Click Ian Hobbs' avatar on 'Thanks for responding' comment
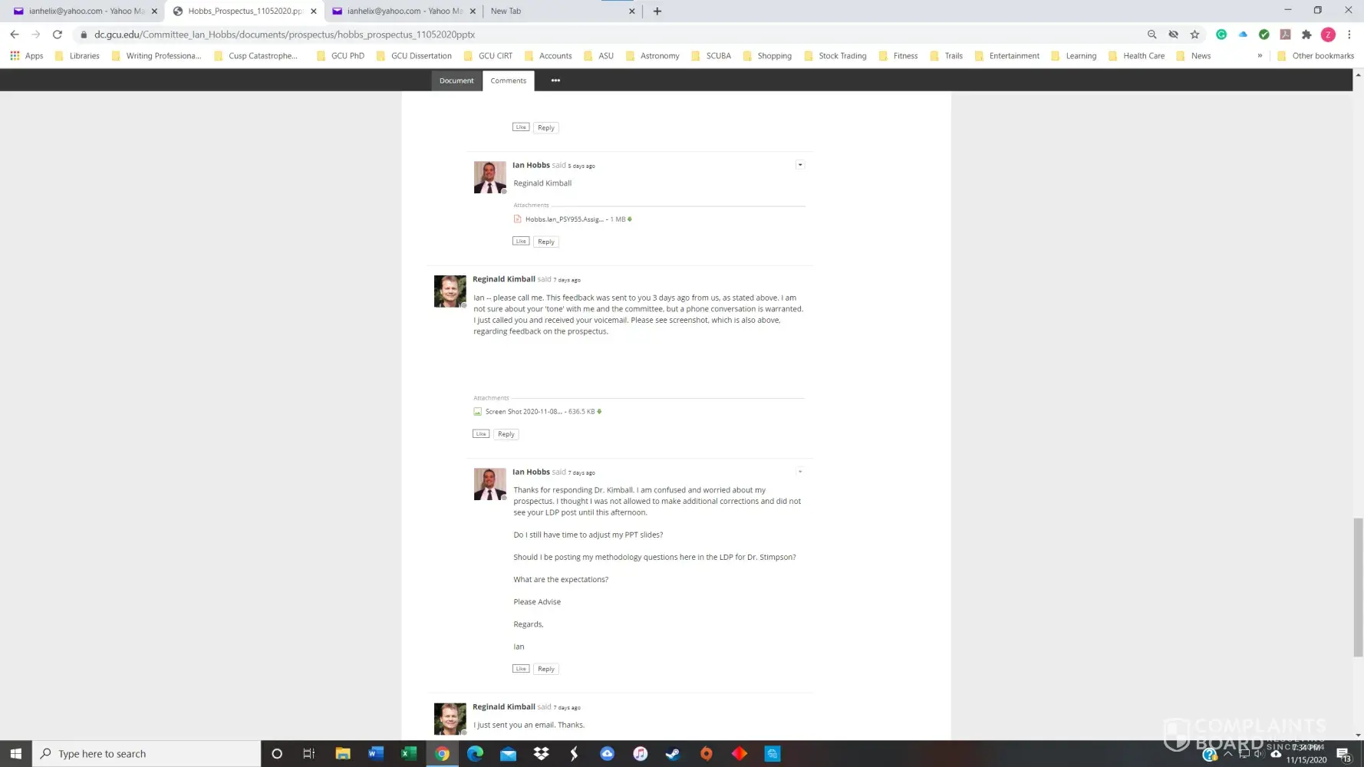This screenshot has width=1364, height=767. pyautogui.click(x=489, y=484)
